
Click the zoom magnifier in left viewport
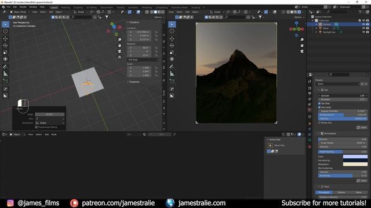(x=119, y=40)
